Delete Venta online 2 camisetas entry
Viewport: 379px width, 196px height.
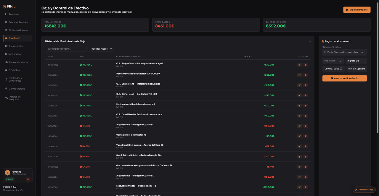pyautogui.click(x=306, y=136)
